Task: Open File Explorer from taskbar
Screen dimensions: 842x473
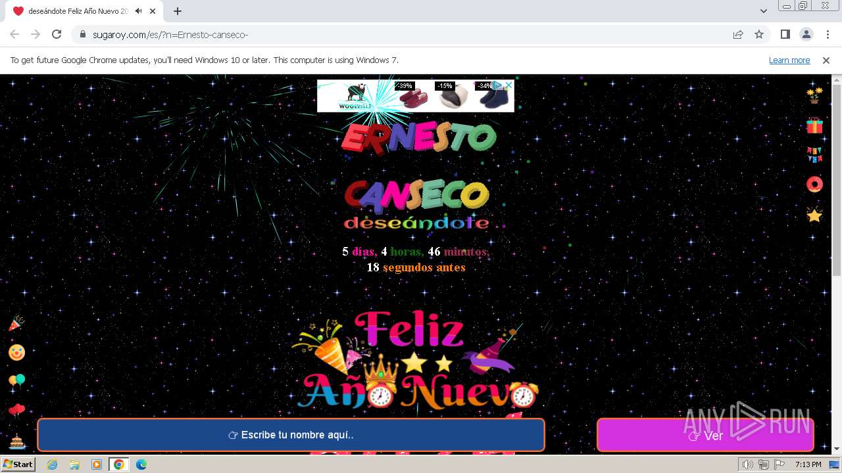Action: (x=74, y=464)
